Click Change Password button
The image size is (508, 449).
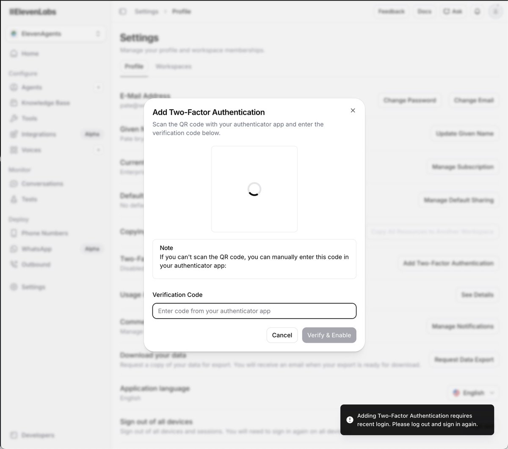click(409, 100)
